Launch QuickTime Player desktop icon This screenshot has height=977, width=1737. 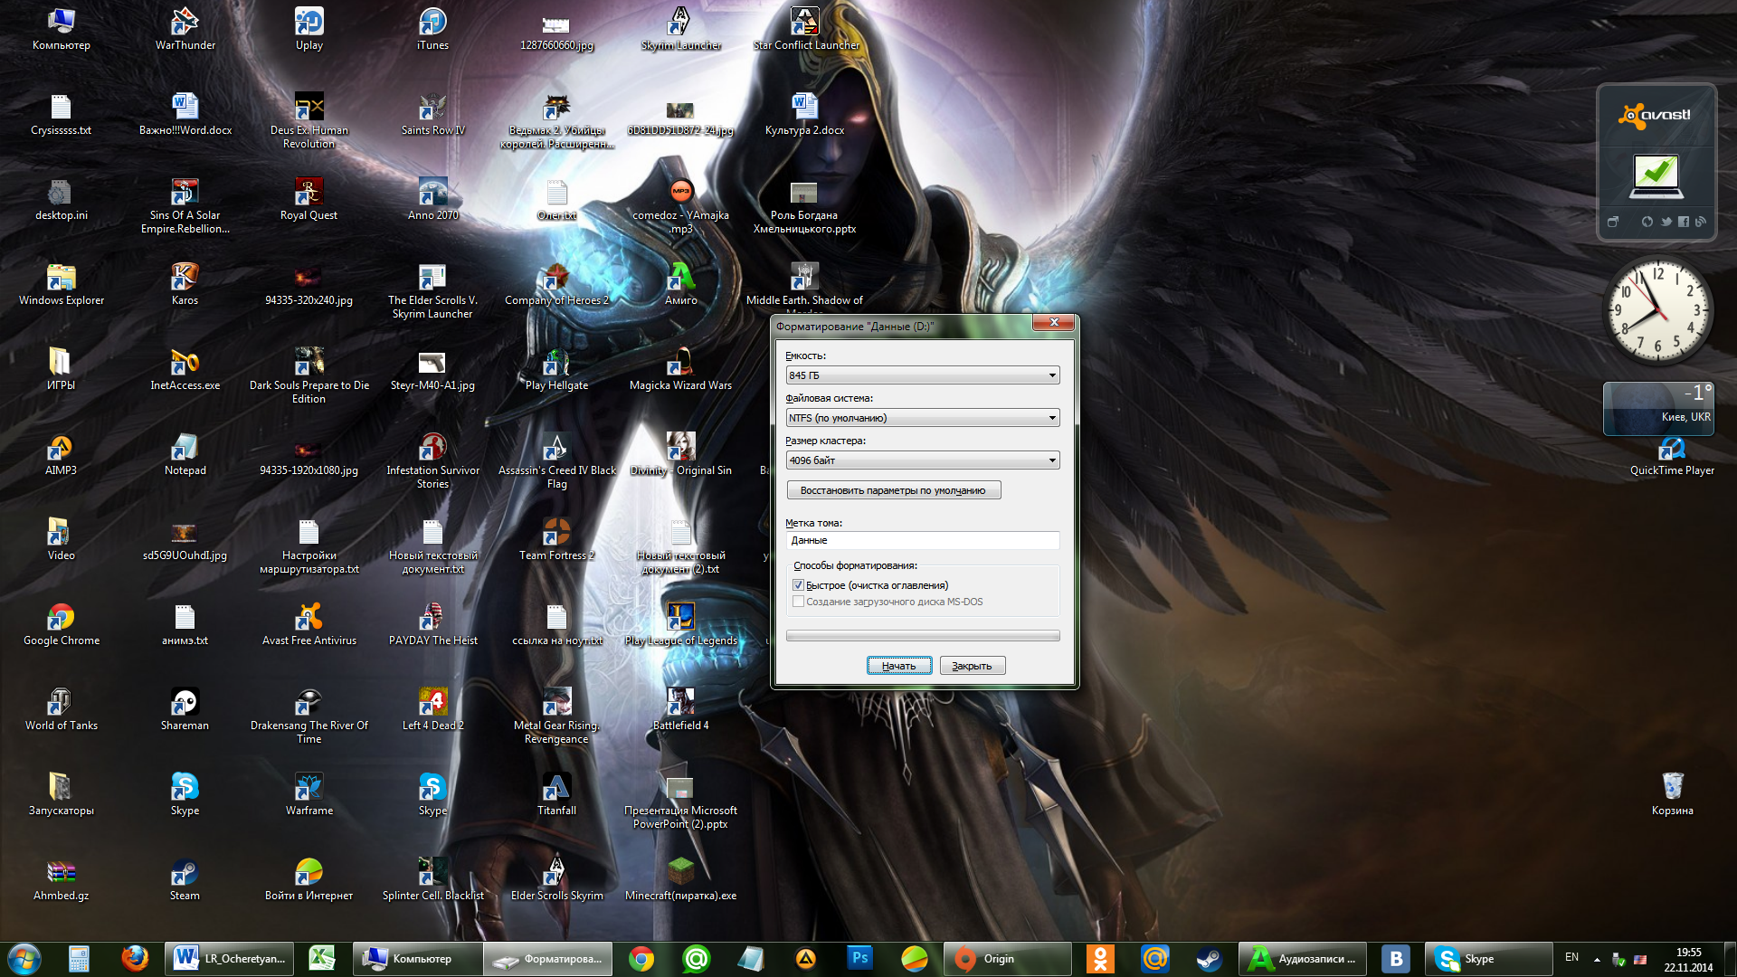coord(1672,454)
